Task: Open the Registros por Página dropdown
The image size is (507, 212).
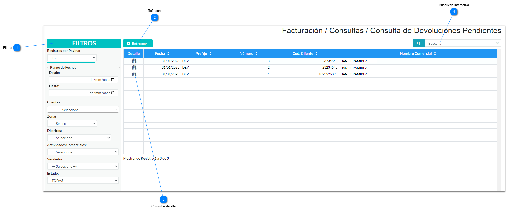Action: point(72,58)
